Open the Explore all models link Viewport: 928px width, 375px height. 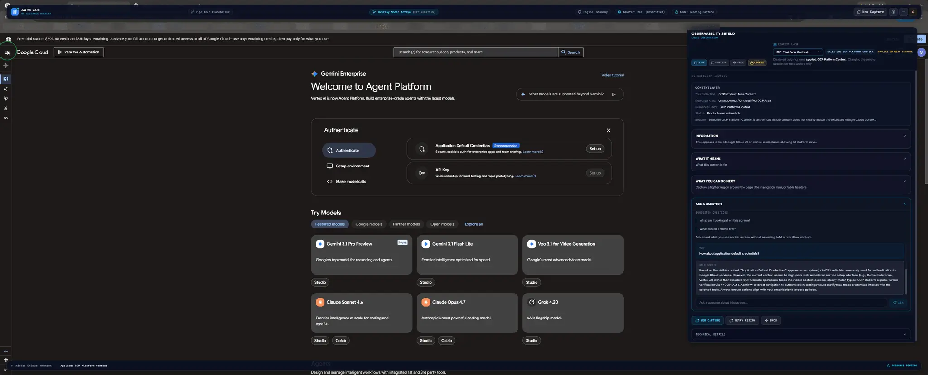click(x=474, y=224)
